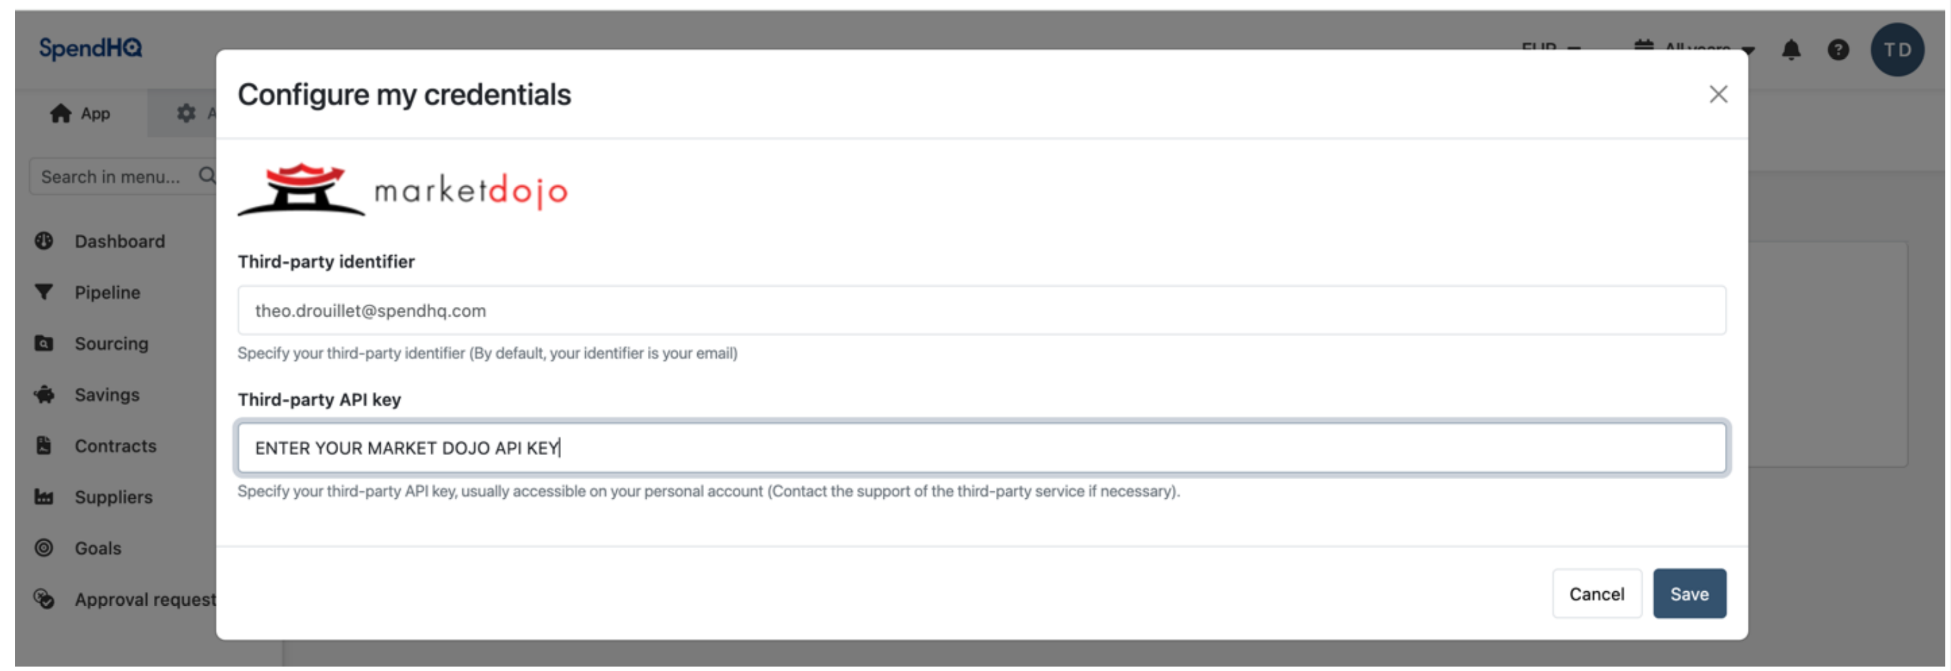Switch to the App home tab

80,113
